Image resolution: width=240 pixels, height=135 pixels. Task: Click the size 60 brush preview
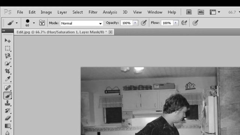(27, 23)
